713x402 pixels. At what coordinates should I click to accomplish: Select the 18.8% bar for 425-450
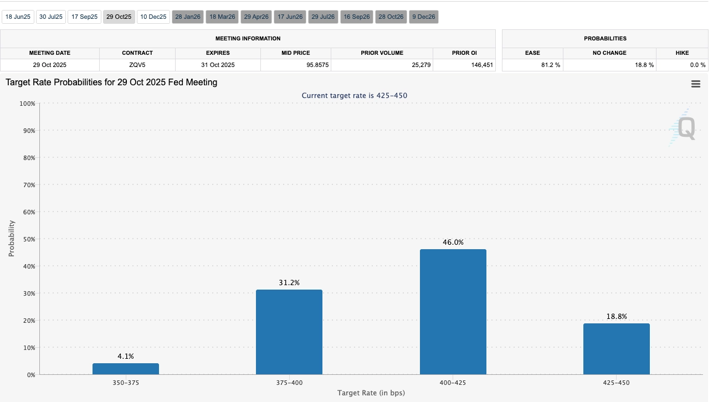pyautogui.click(x=617, y=349)
